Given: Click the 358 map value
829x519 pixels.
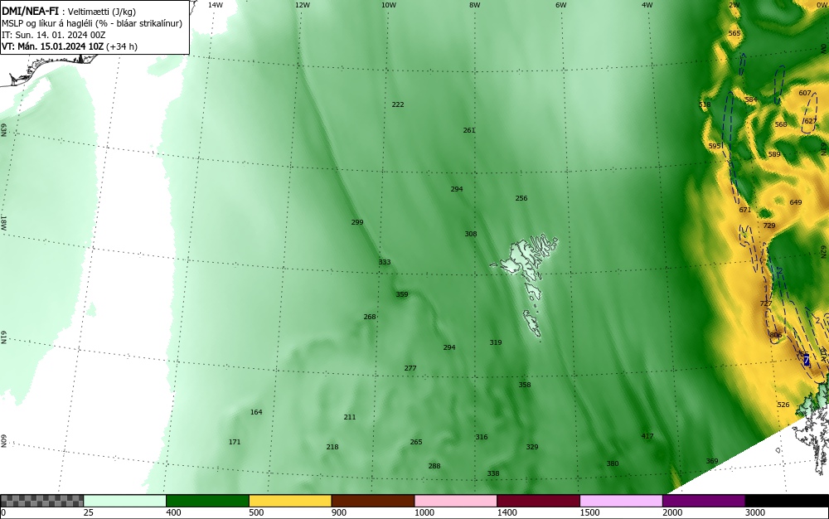Looking at the screenshot, I should coord(525,385).
